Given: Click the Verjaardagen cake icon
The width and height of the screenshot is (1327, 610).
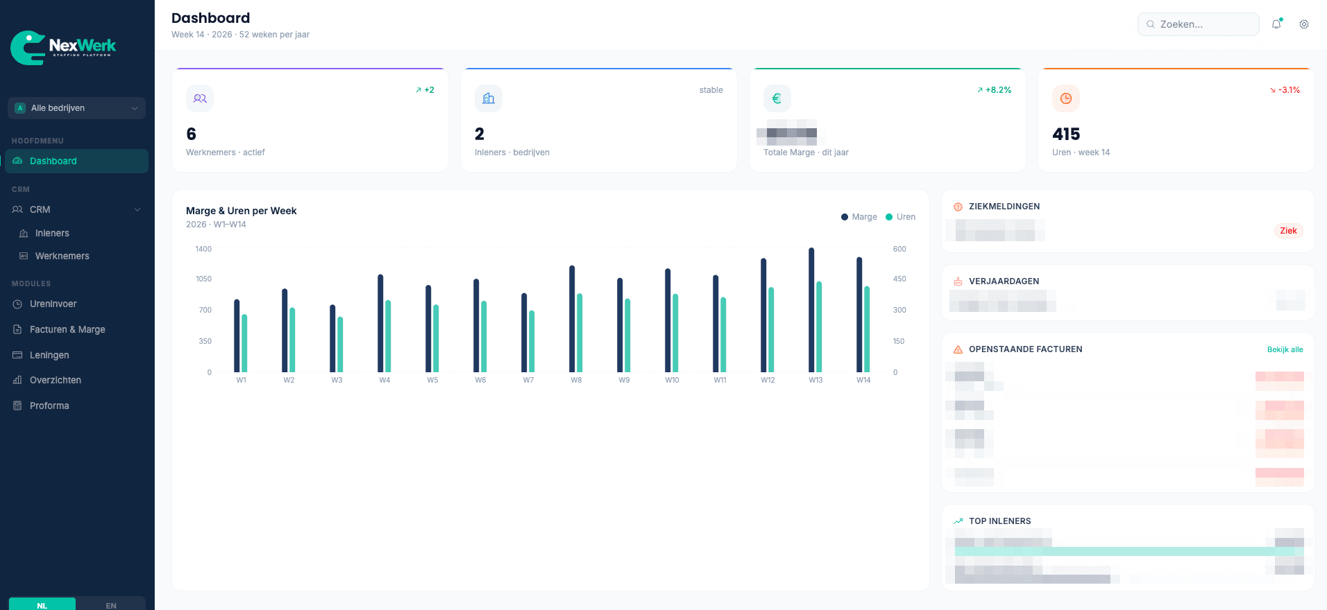Looking at the screenshot, I should pyautogui.click(x=958, y=281).
